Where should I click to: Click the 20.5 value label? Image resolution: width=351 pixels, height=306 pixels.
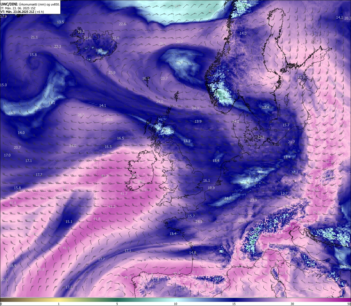pos(4,280)
